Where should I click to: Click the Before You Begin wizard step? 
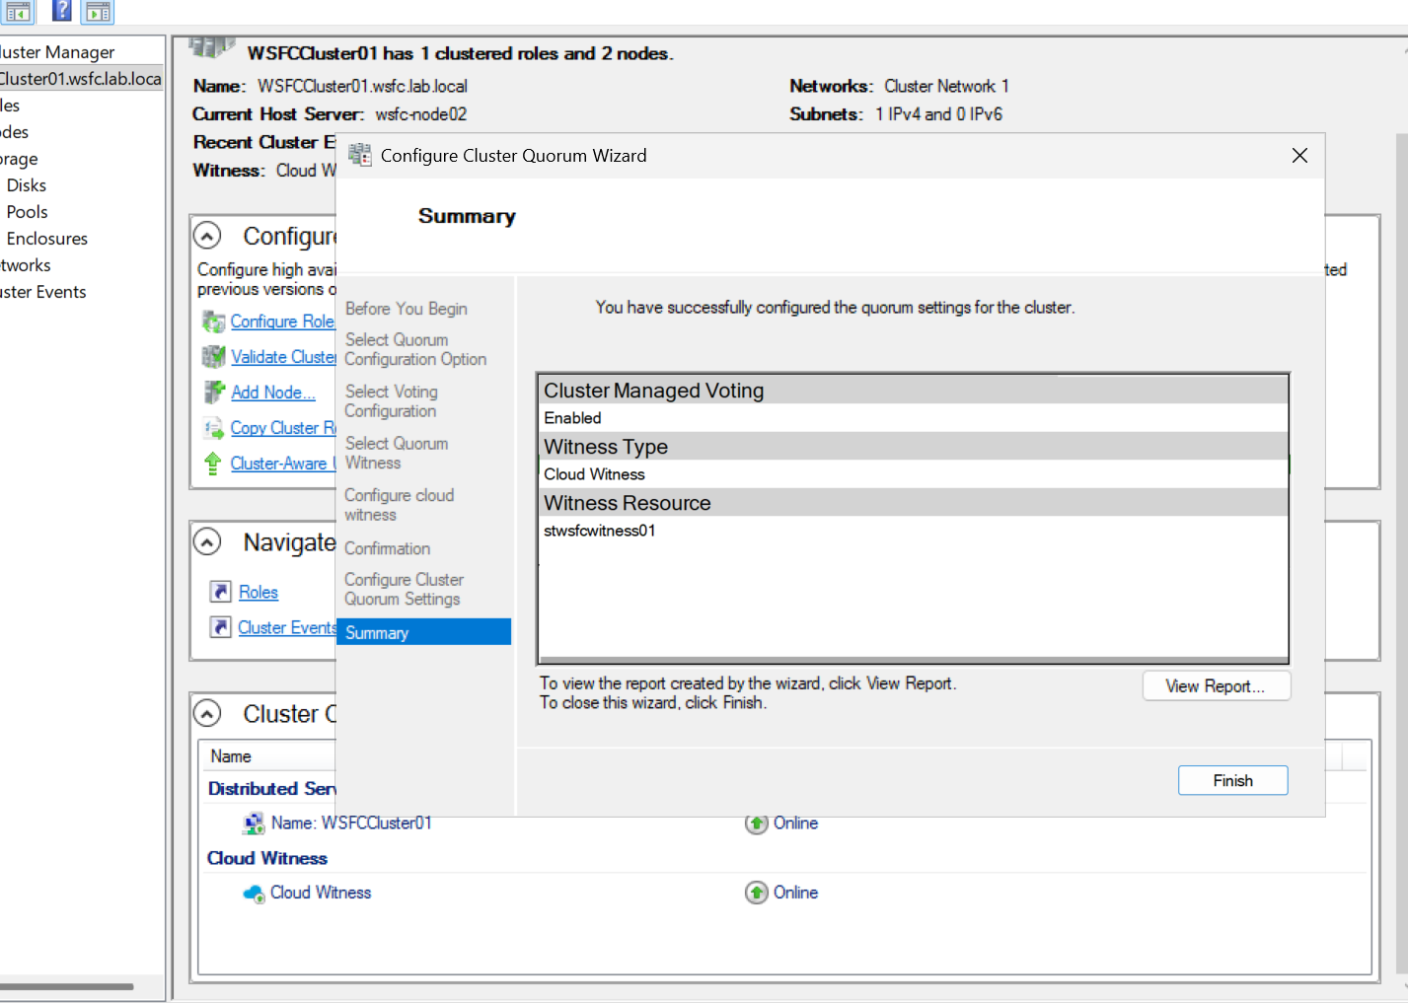407,309
